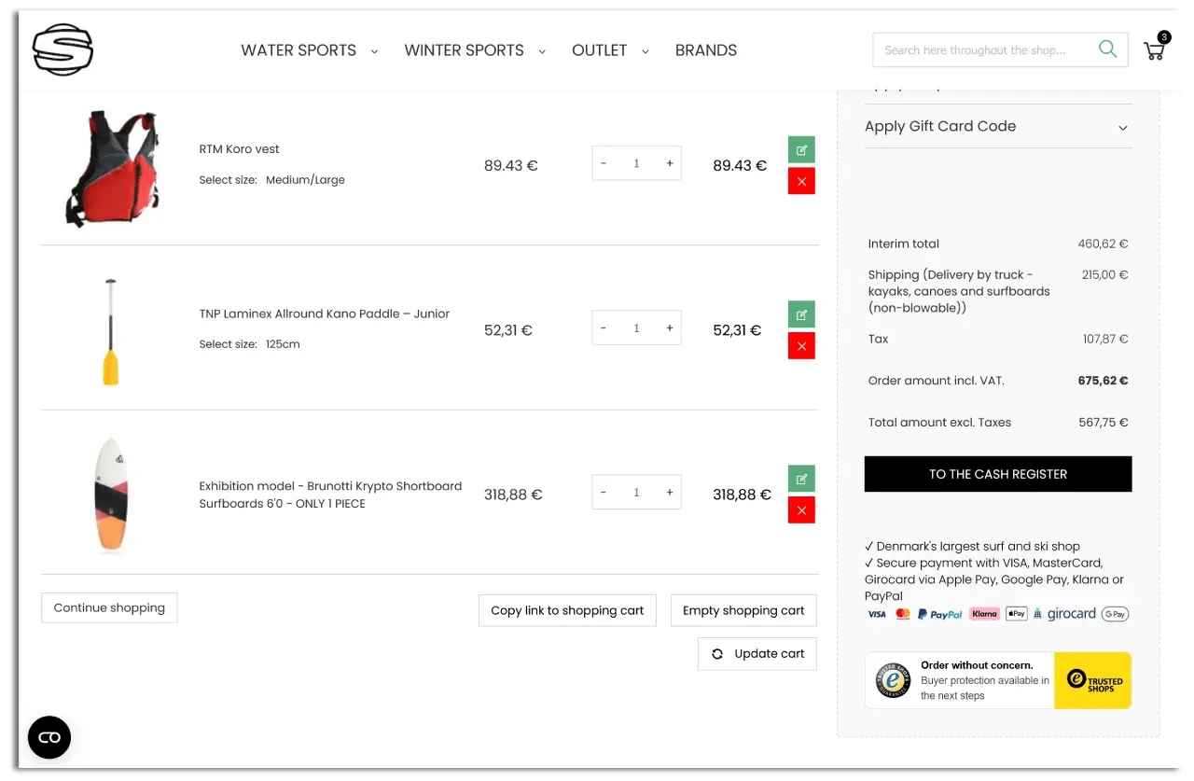Image resolution: width=1194 pixels, height=781 pixels.
Task: Click the Klarna payment icon
Action: pos(984,613)
